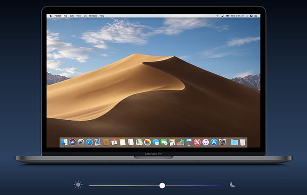Open System Preferences gear in dock
This screenshot has width=307, height=195.
click(222, 142)
